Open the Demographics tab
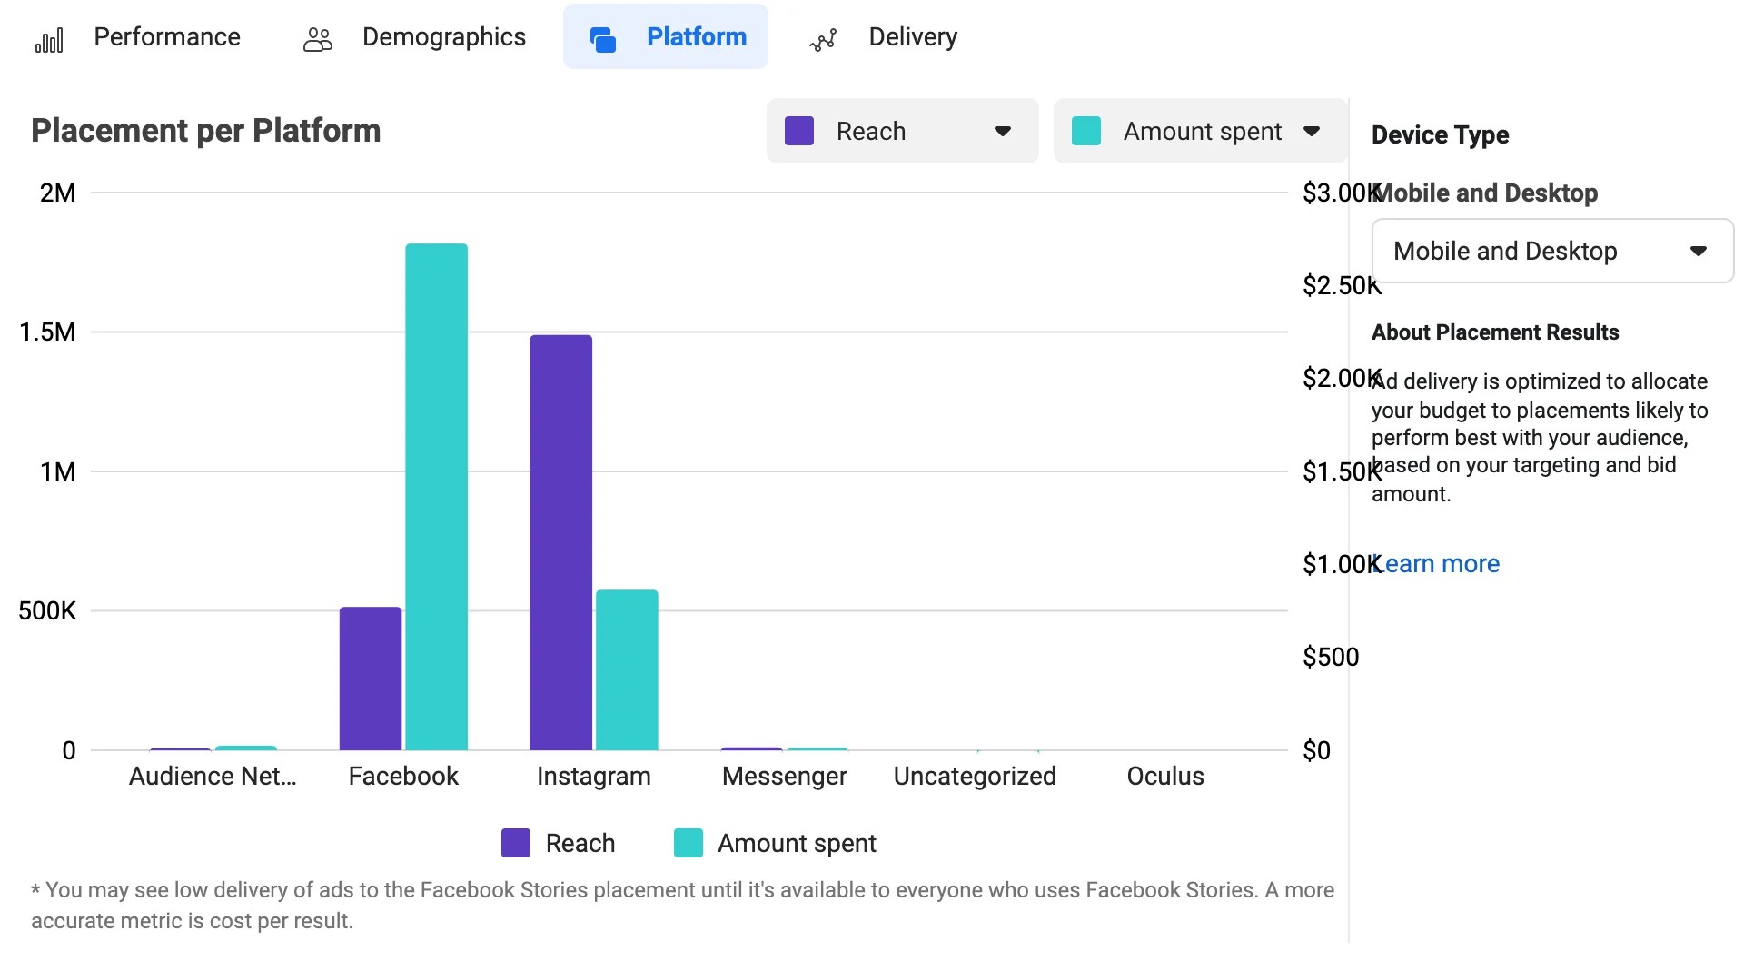1744x961 pixels. point(444,38)
